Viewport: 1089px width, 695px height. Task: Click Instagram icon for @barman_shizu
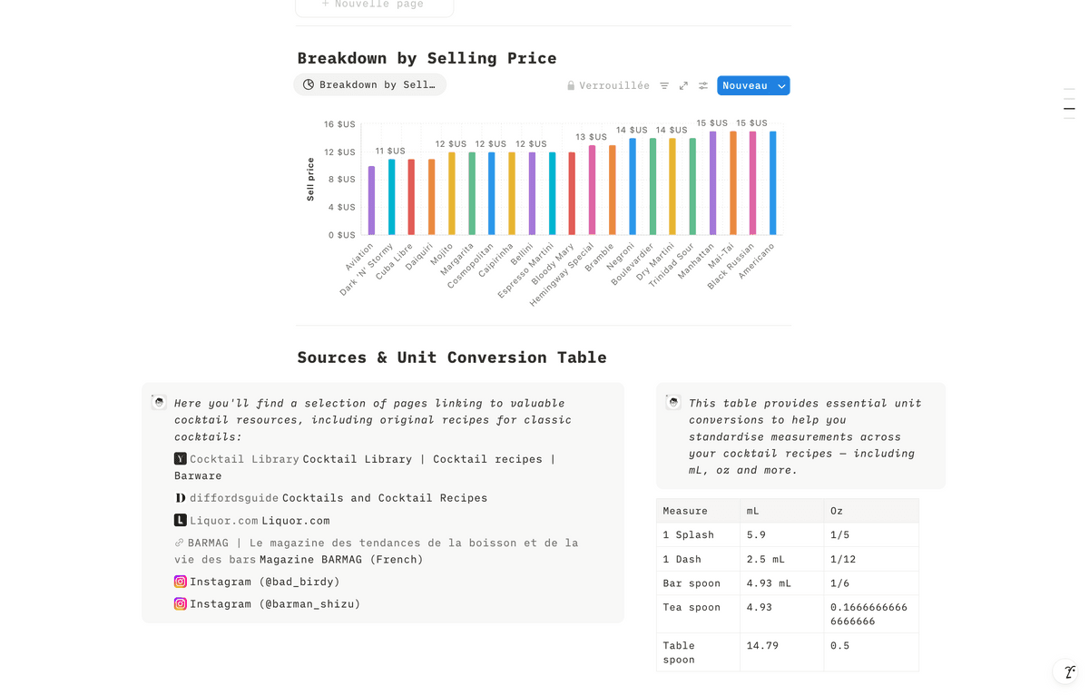tap(181, 604)
